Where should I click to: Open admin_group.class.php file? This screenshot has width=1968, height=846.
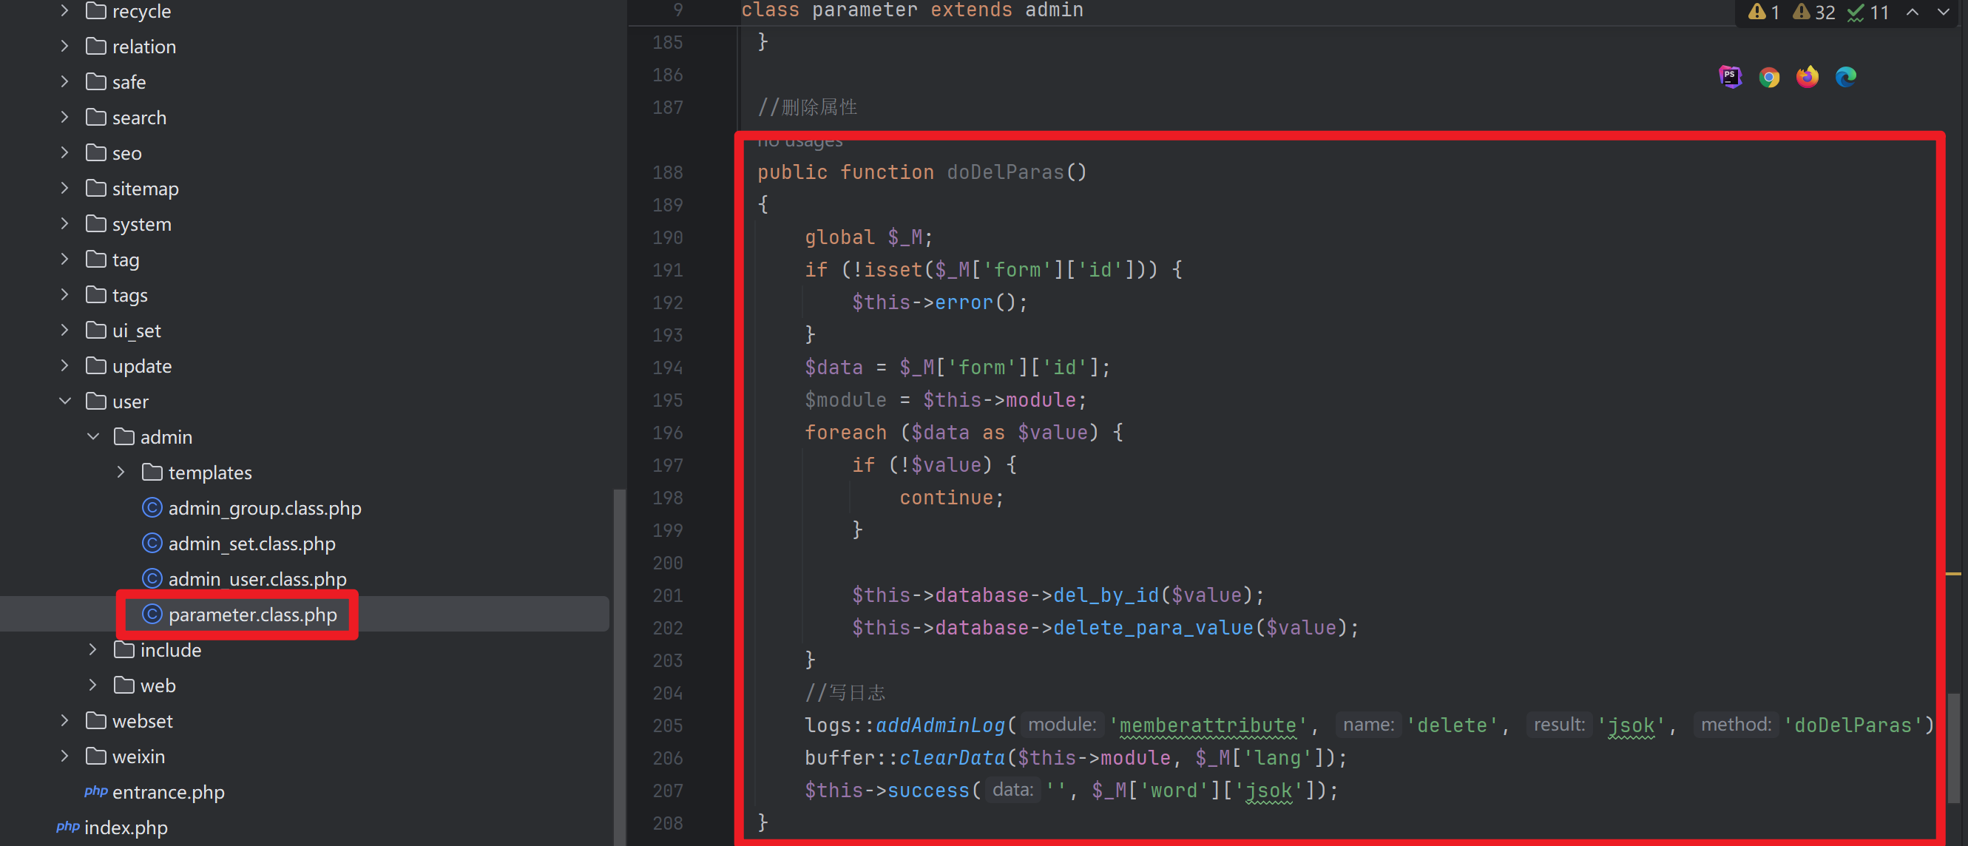click(264, 508)
